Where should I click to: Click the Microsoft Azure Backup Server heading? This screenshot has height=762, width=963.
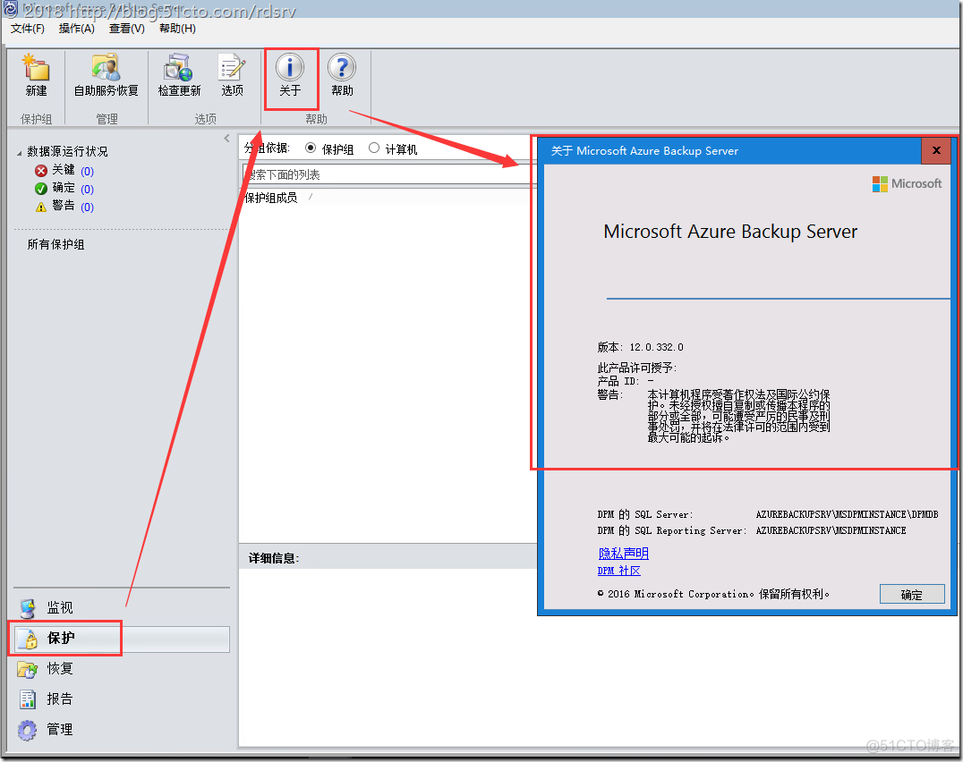click(730, 232)
